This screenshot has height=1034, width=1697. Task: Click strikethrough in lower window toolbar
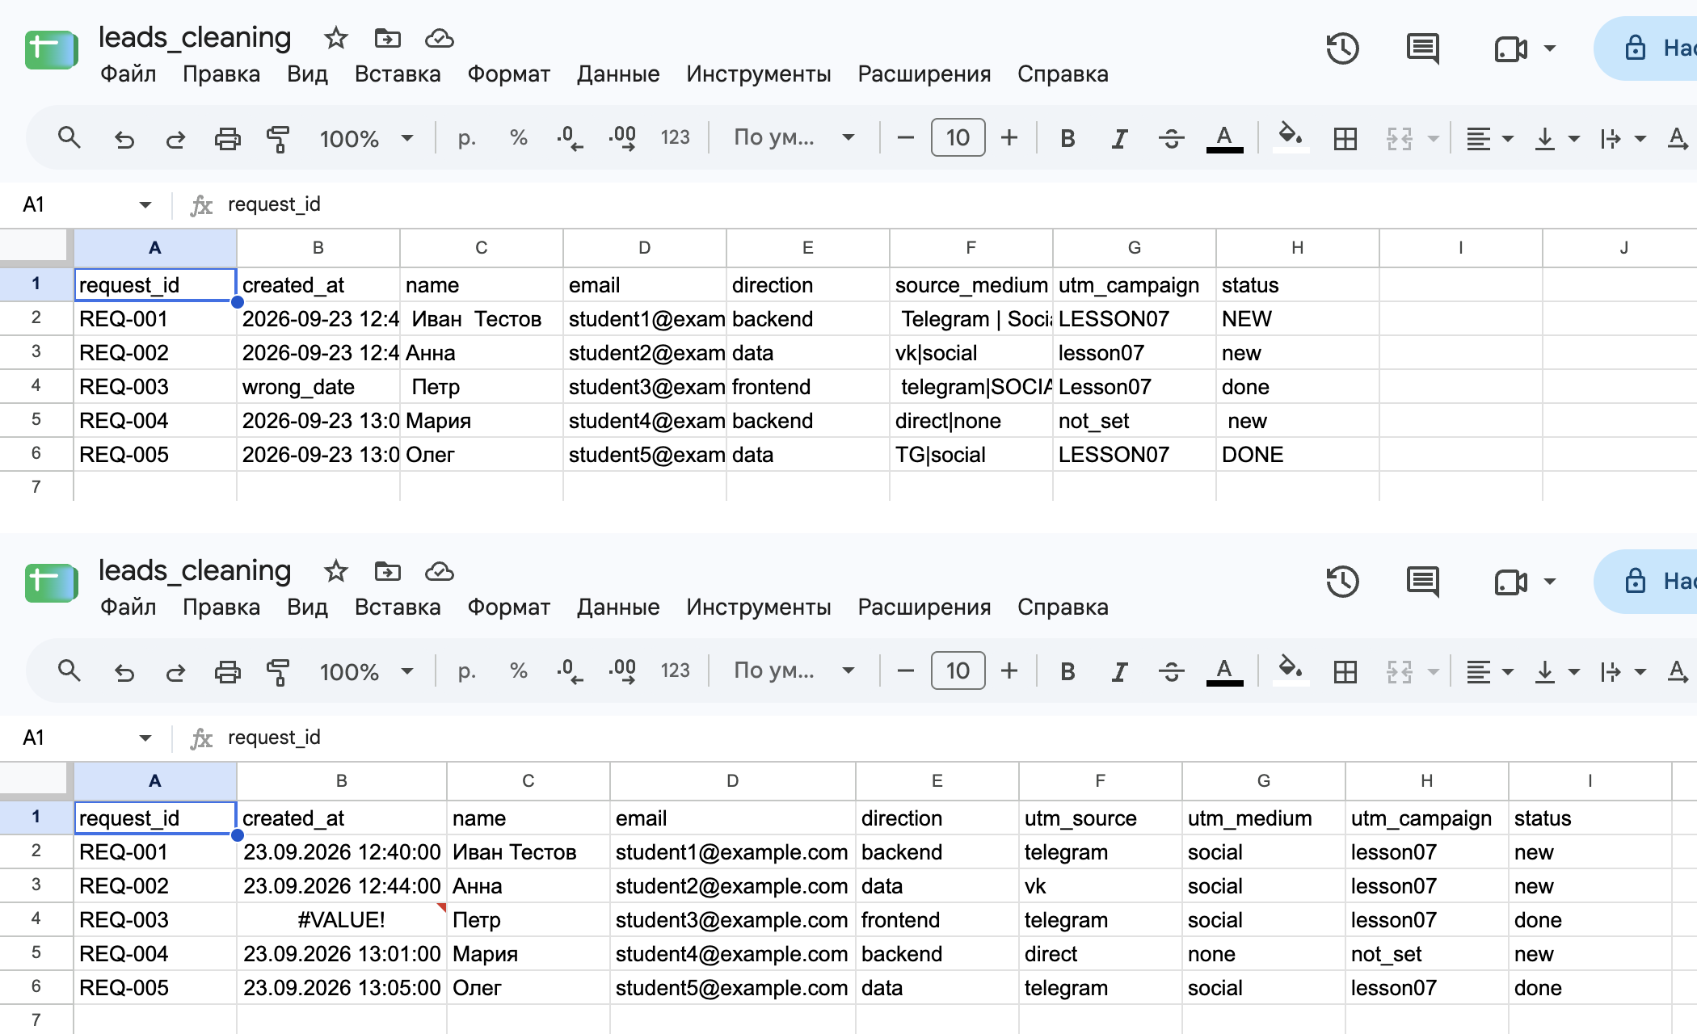point(1171,671)
